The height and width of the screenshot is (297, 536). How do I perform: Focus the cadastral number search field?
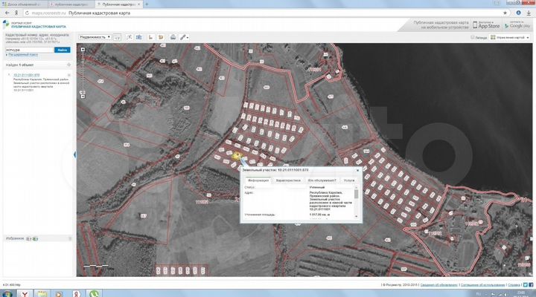[x=28, y=49]
